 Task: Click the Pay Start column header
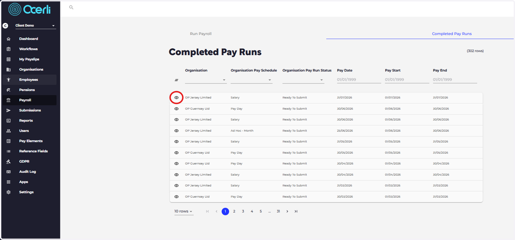(x=393, y=70)
